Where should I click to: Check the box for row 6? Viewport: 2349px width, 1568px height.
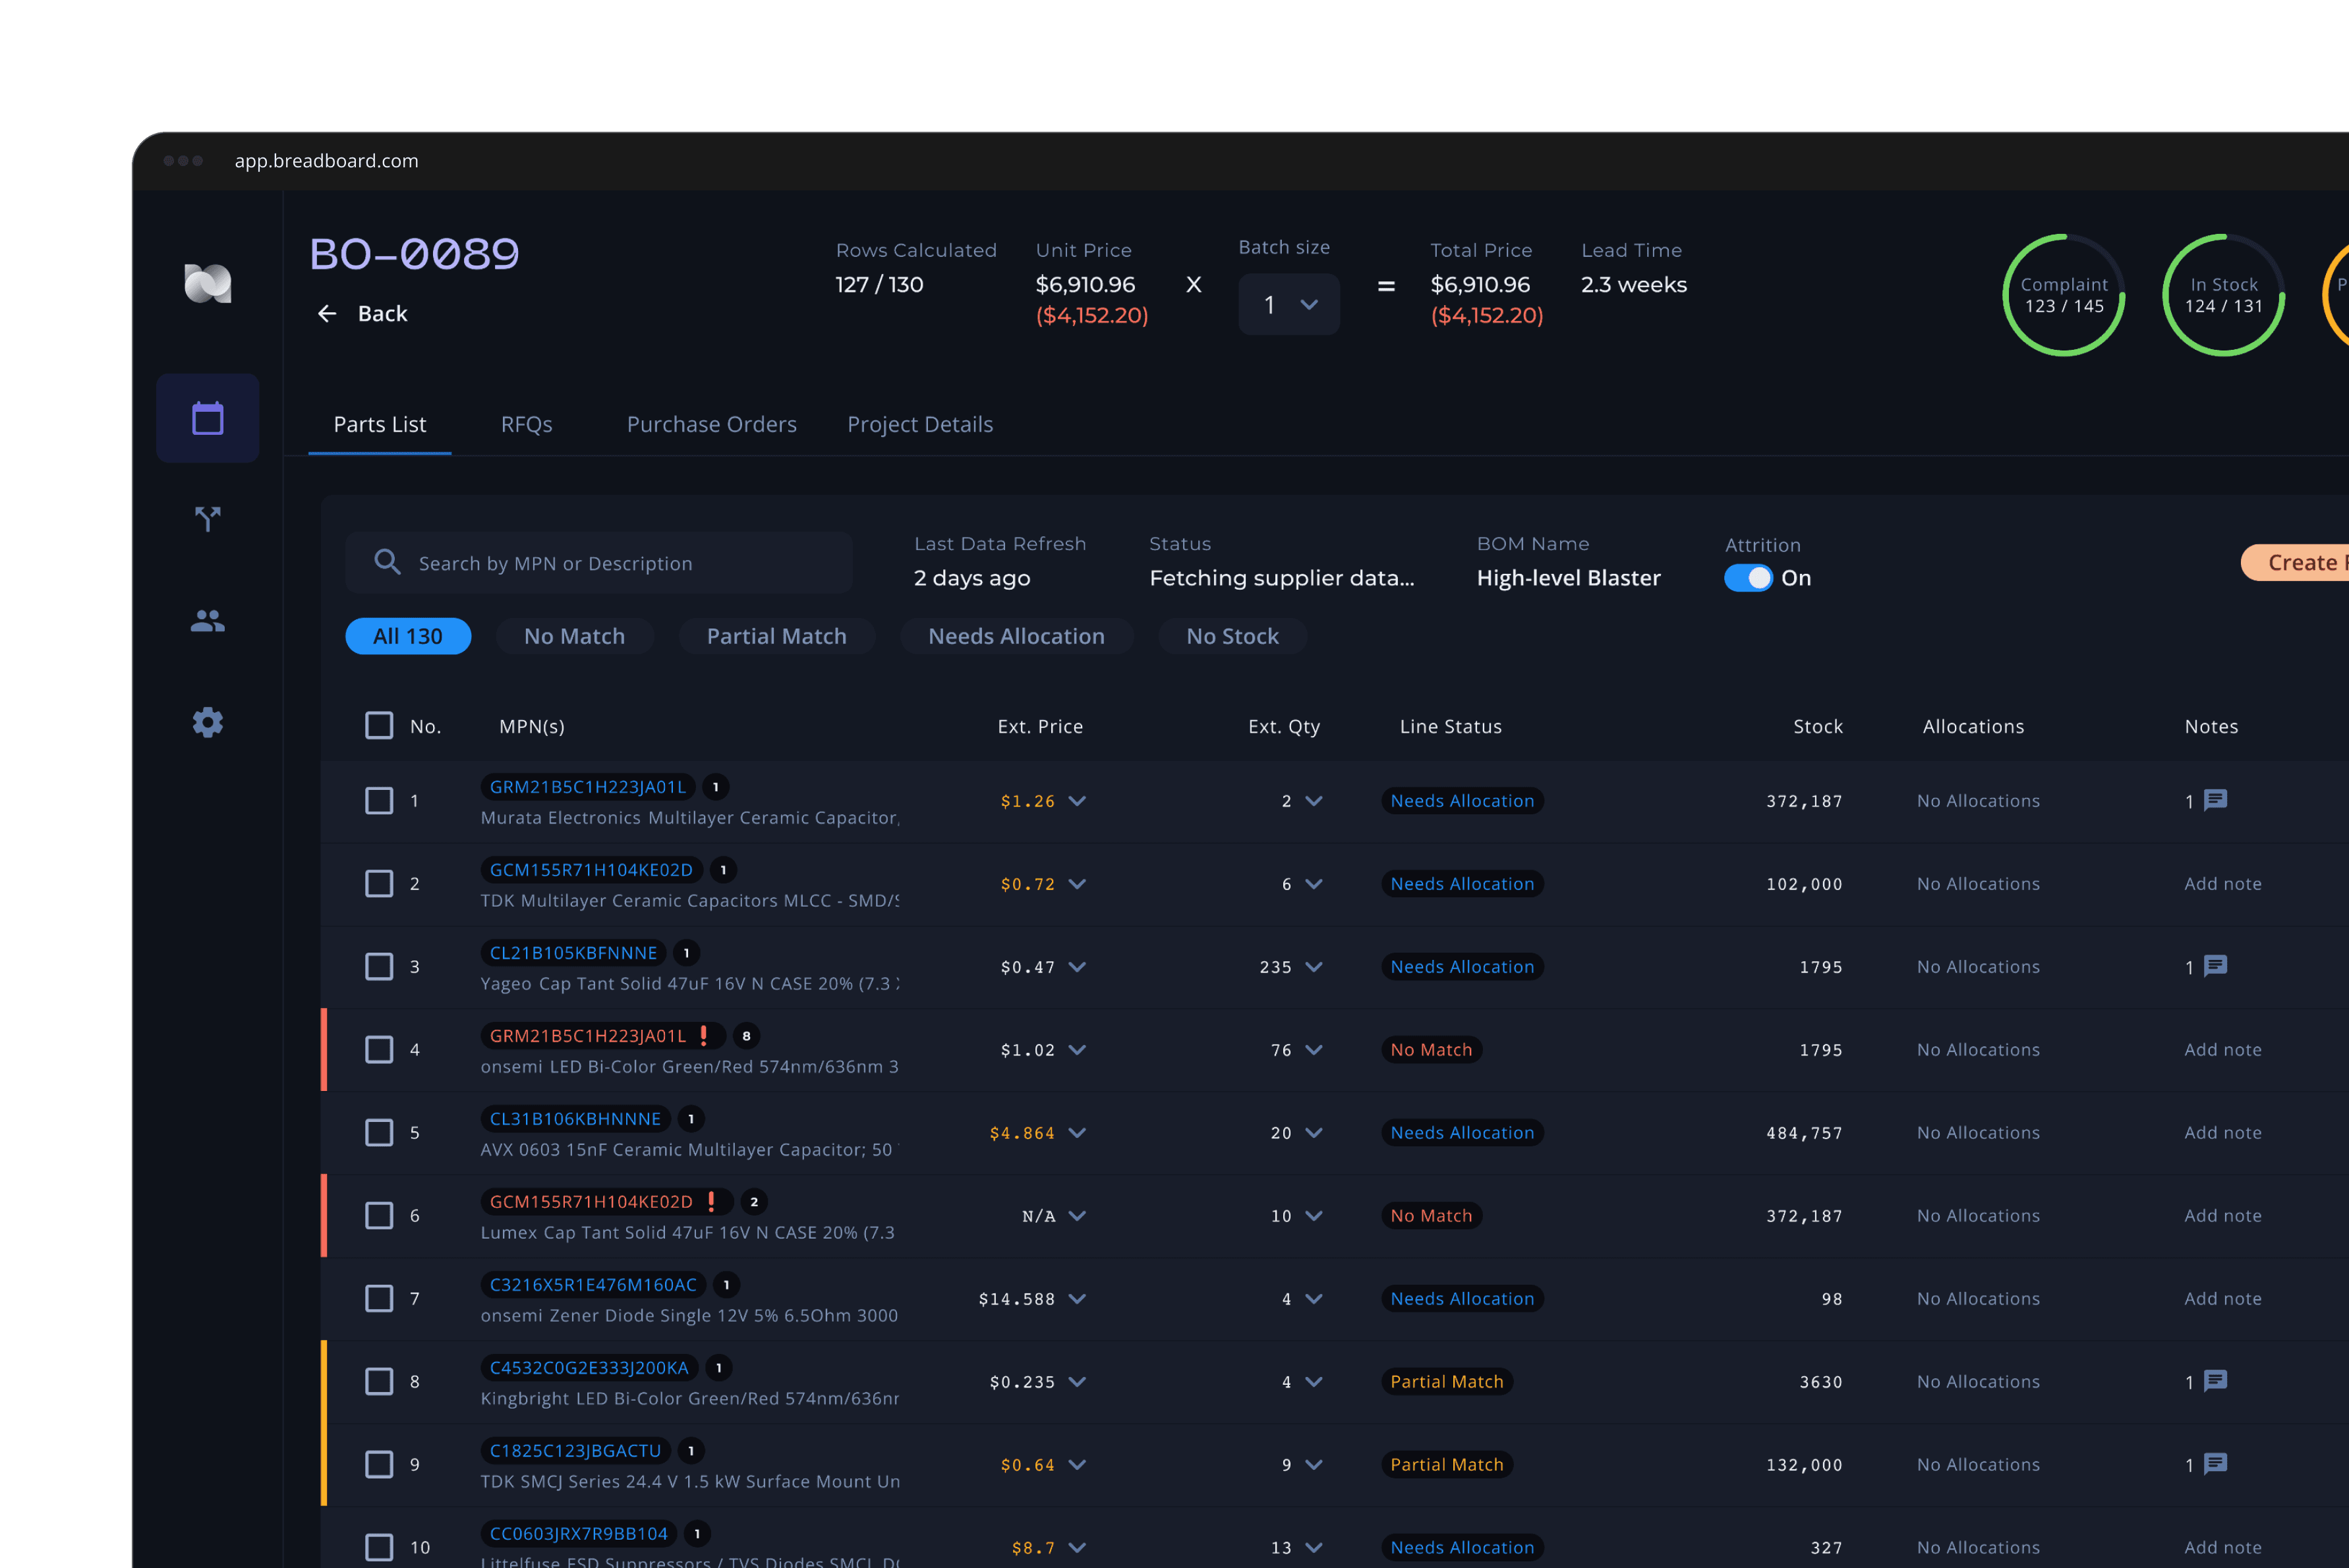379,1215
